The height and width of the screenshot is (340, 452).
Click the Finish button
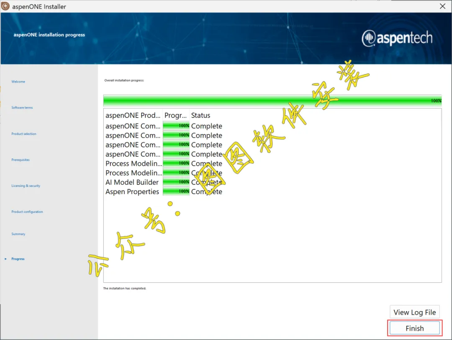pyautogui.click(x=414, y=328)
